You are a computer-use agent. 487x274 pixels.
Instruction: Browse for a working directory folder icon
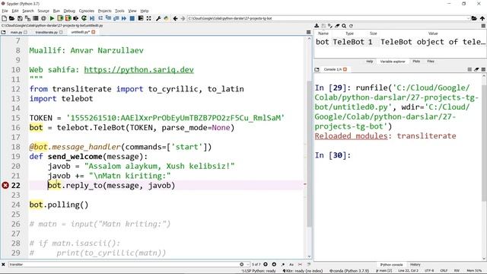point(474,18)
